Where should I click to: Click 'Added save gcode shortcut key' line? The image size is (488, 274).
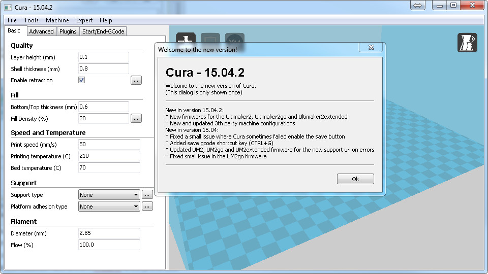point(220,143)
